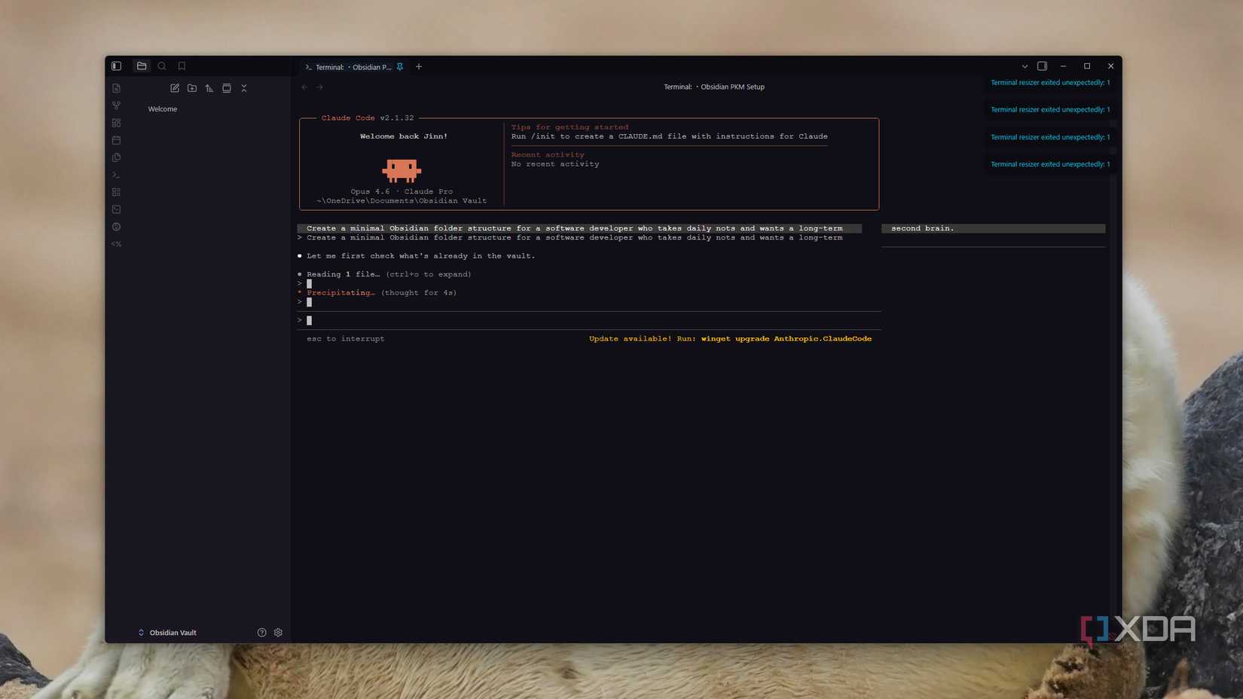Switch to the Files tab in sidebar

(x=141, y=66)
